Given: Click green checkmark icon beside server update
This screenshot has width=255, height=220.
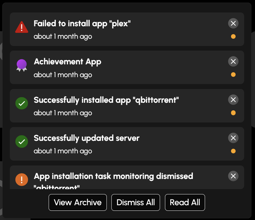Looking at the screenshot, I should [22, 142].
